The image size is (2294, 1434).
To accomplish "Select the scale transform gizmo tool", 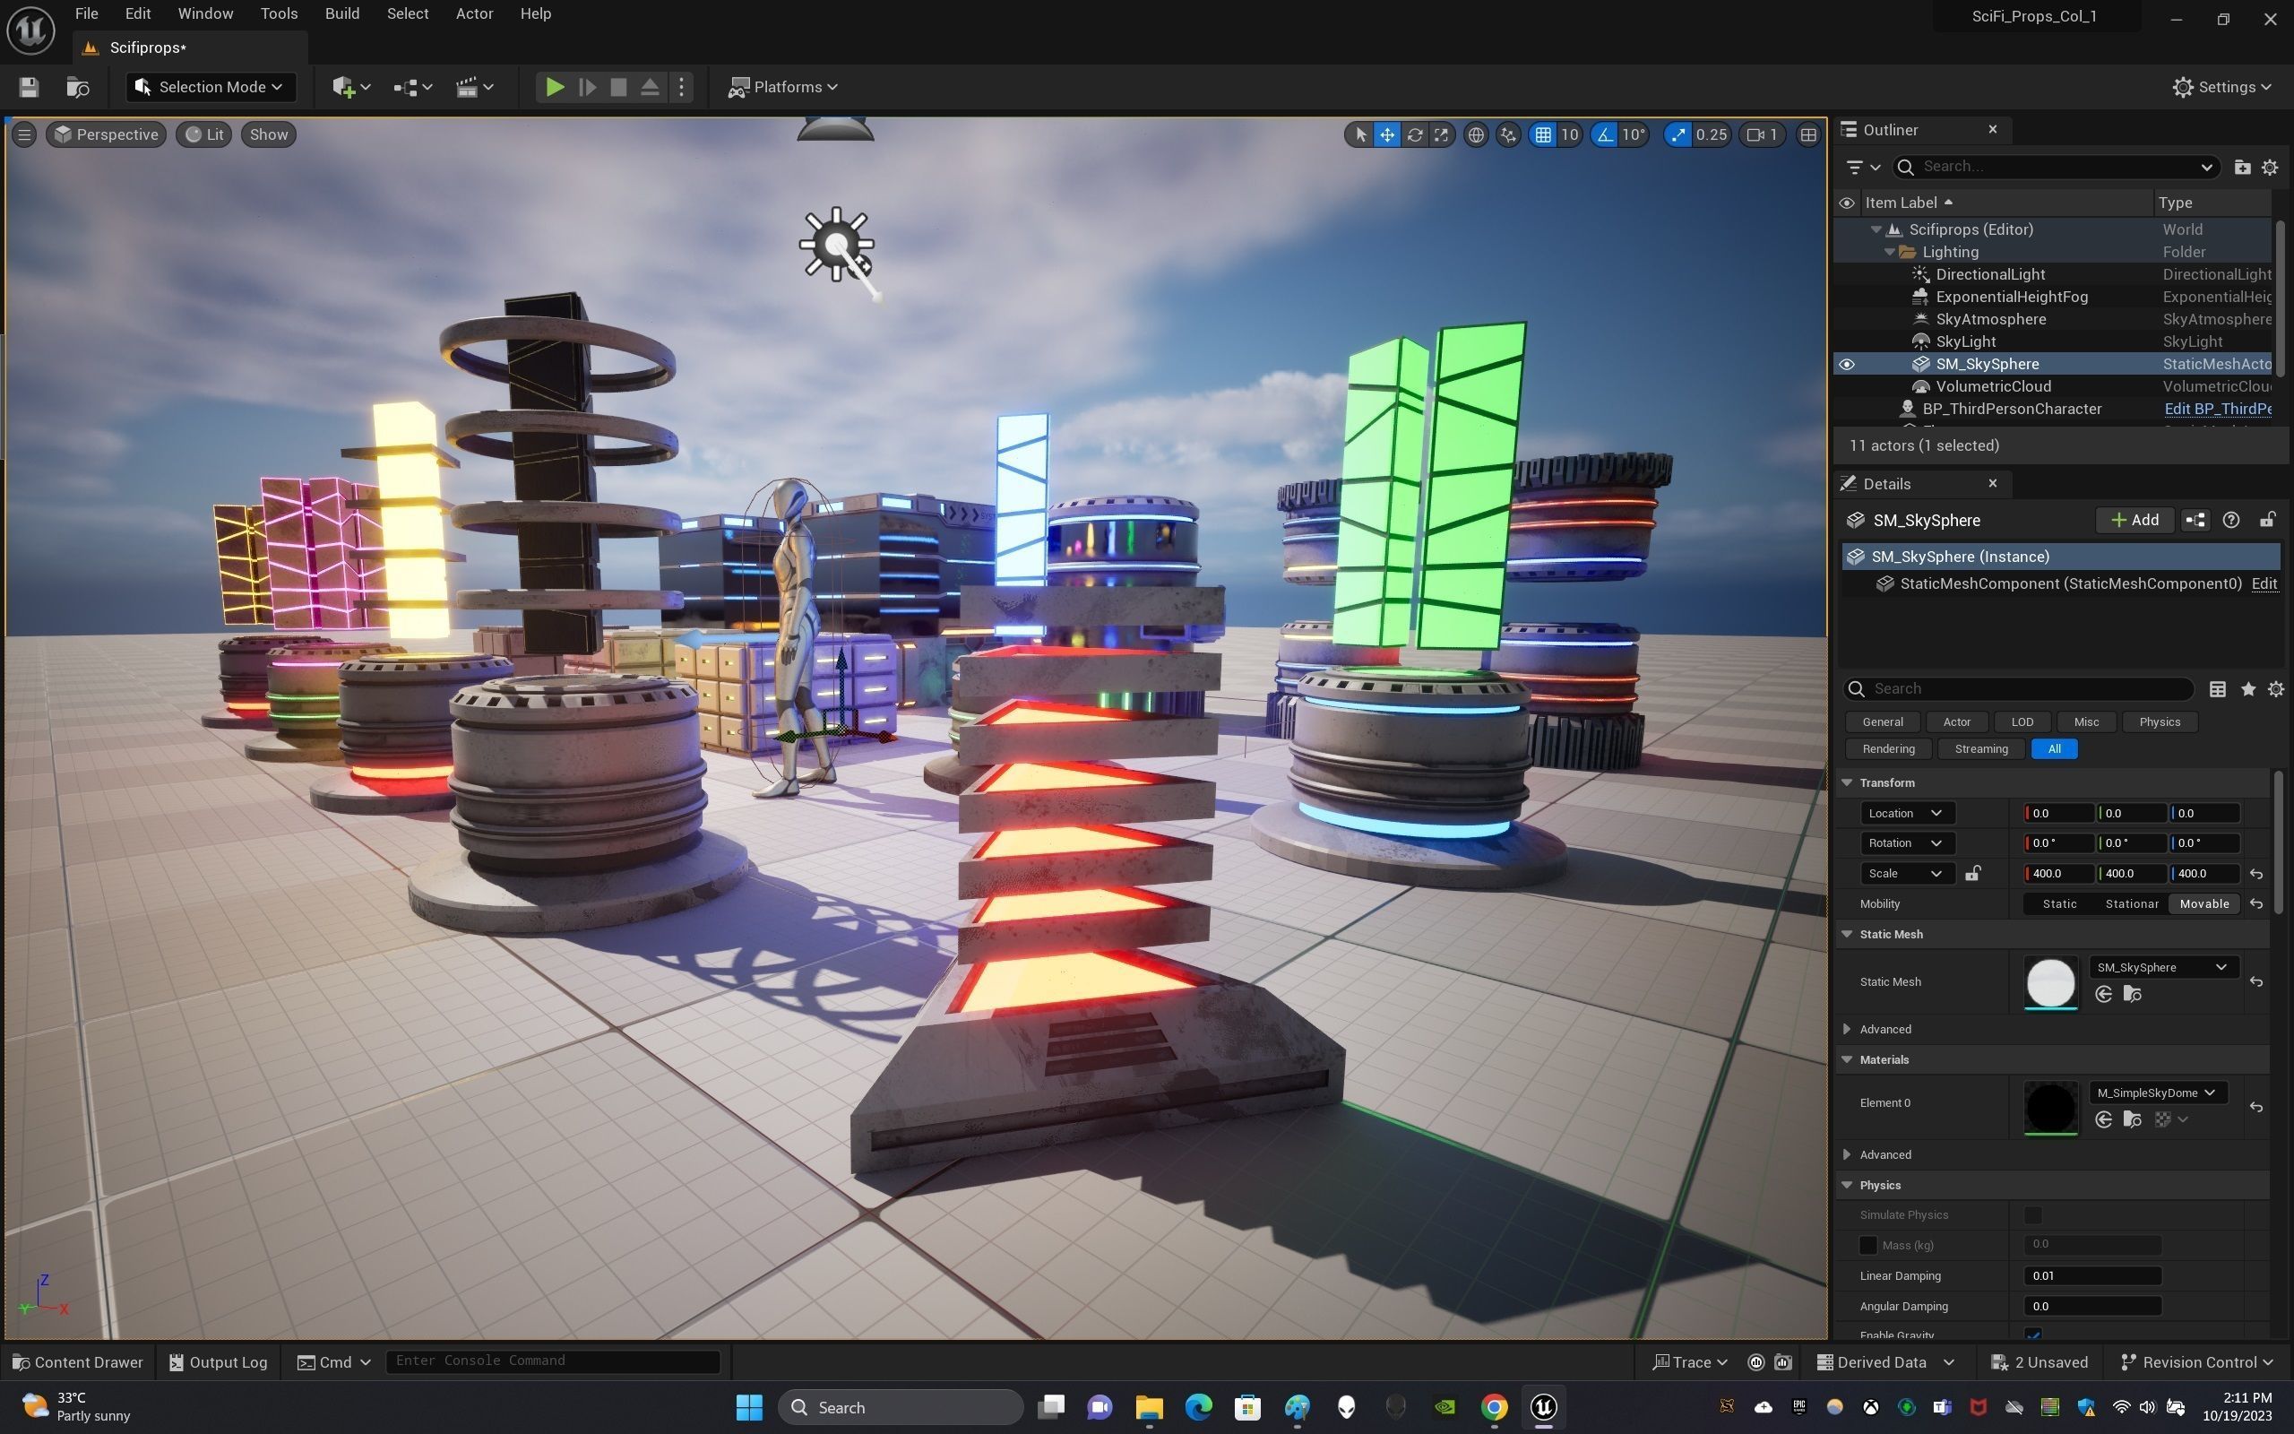I will pos(1441,134).
